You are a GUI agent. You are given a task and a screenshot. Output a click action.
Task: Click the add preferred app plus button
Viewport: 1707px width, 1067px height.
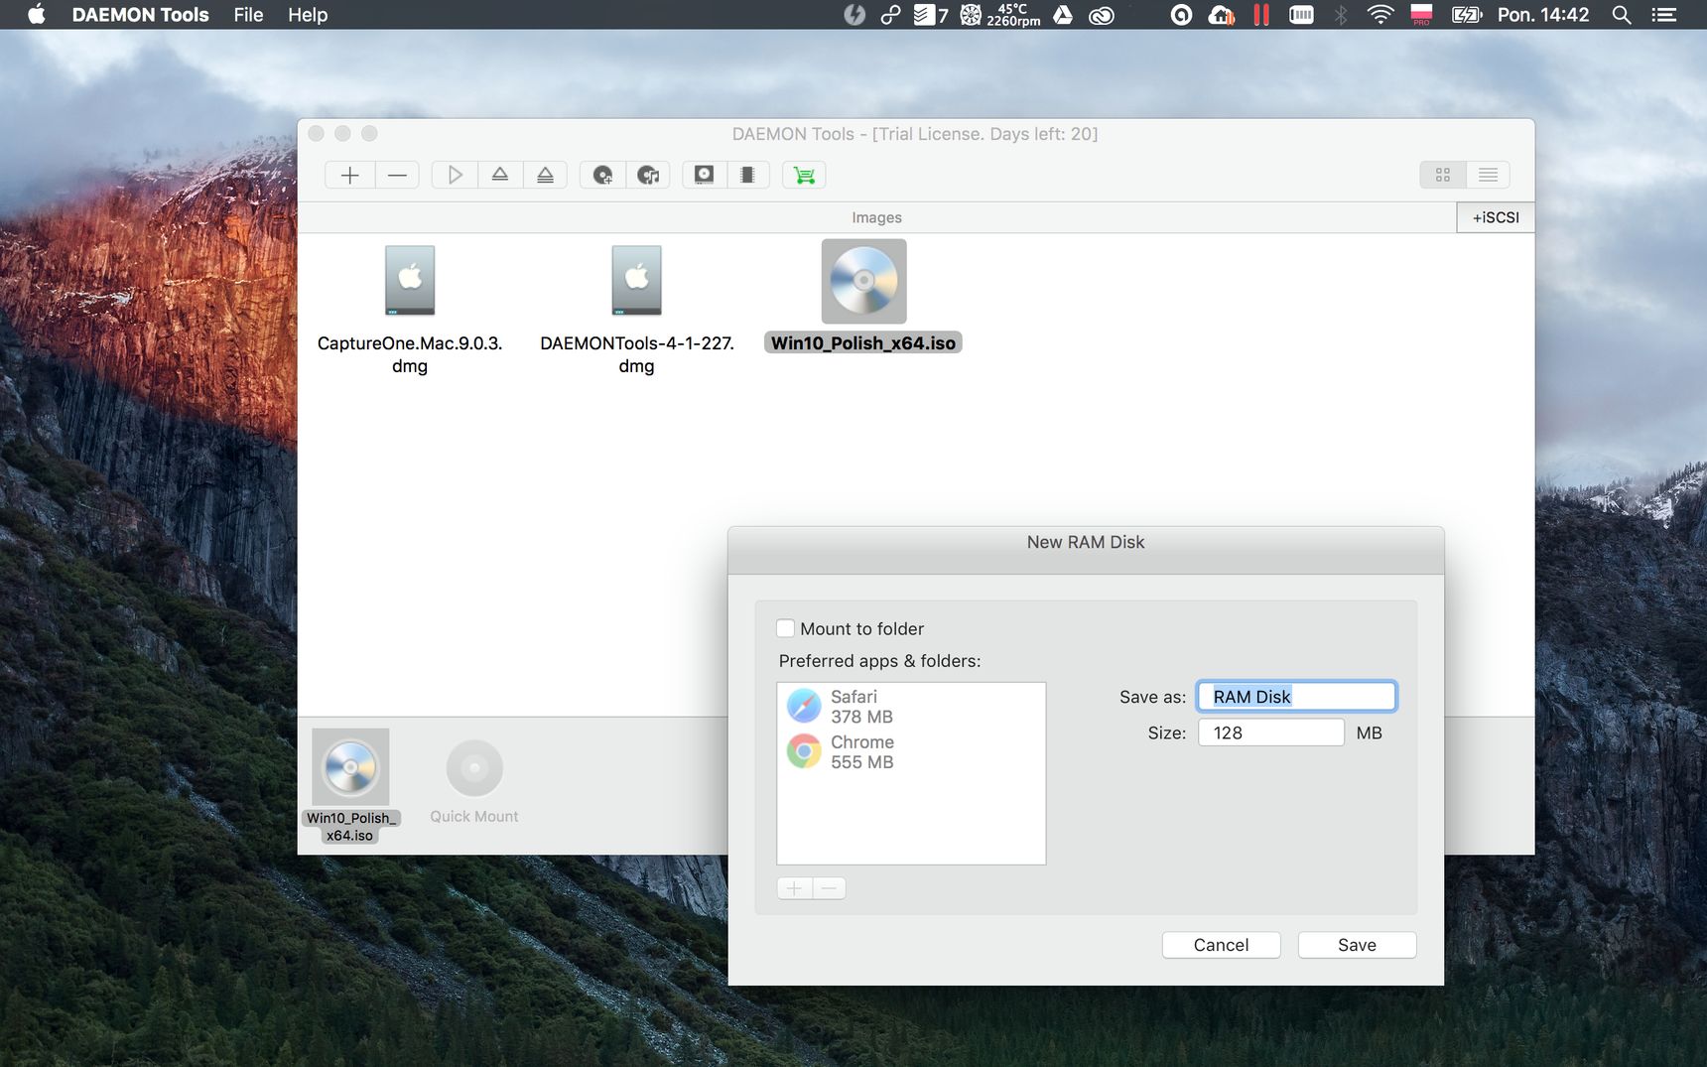(x=794, y=888)
